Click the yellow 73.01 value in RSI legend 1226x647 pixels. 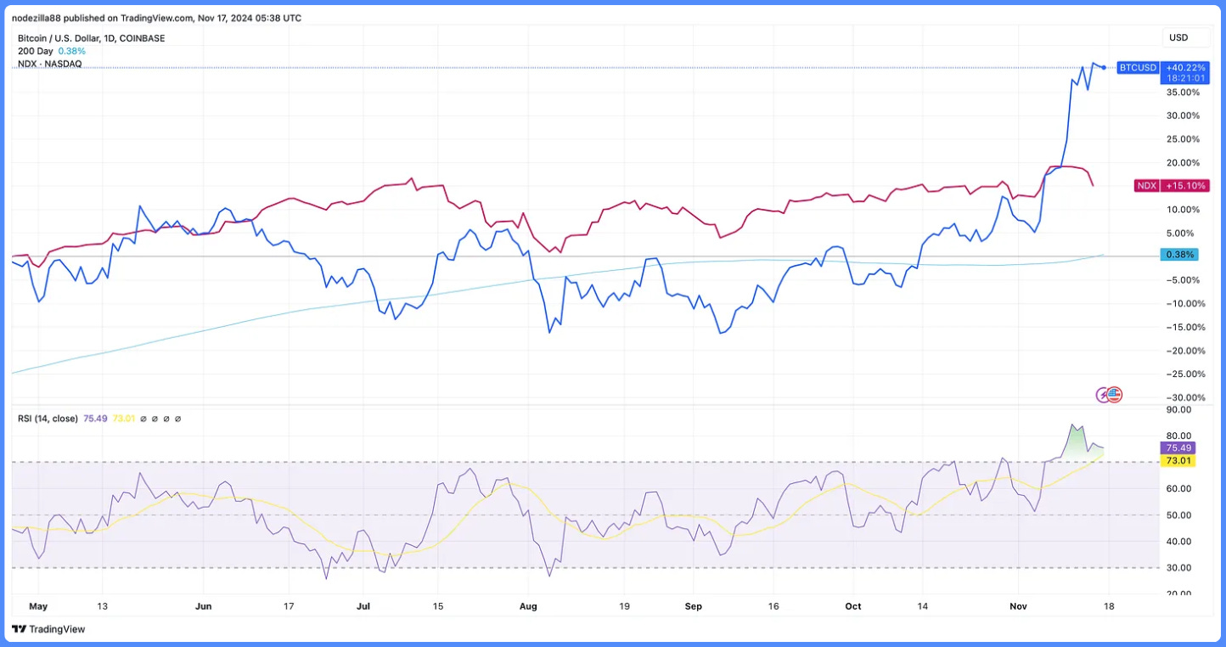click(x=124, y=419)
